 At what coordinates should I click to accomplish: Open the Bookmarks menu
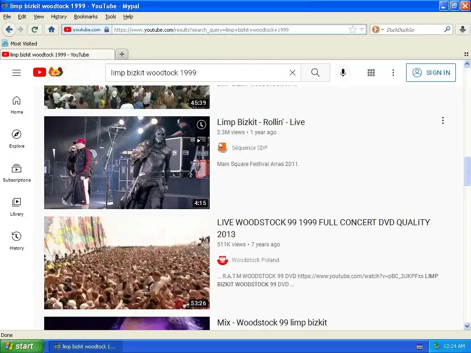86,17
